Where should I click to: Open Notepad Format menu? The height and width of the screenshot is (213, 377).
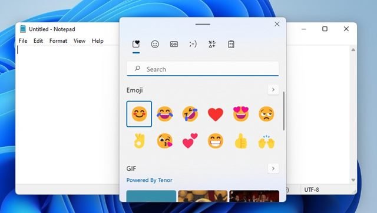(x=58, y=41)
